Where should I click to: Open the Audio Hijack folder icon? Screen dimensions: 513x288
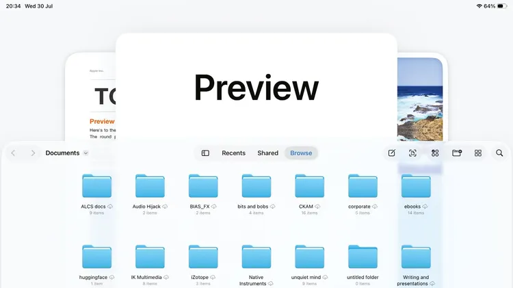pos(150,185)
